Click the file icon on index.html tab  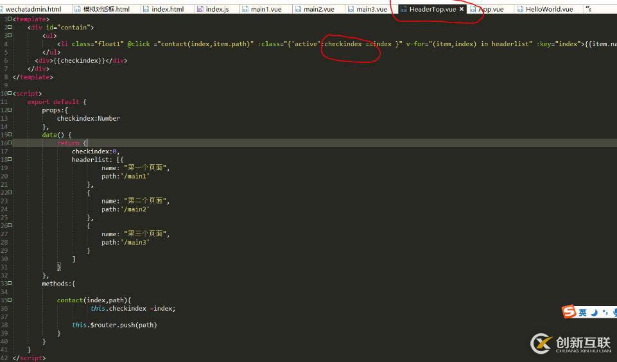pos(146,10)
